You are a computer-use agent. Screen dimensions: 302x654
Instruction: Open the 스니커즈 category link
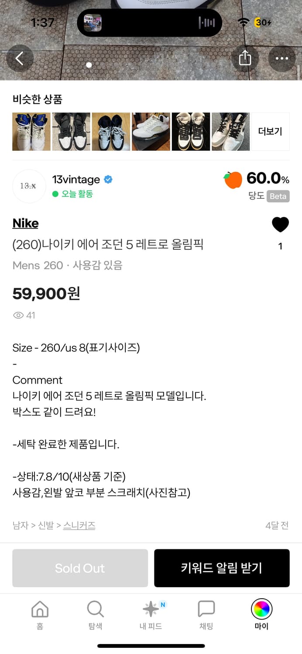(x=79, y=525)
